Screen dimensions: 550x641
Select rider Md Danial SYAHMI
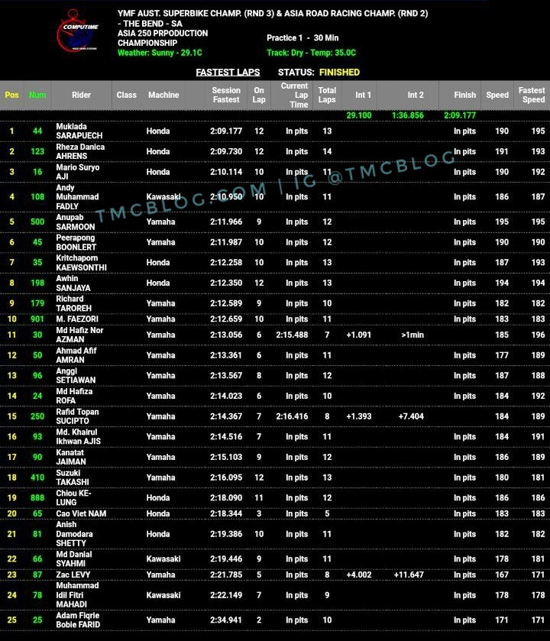[x=74, y=558]
